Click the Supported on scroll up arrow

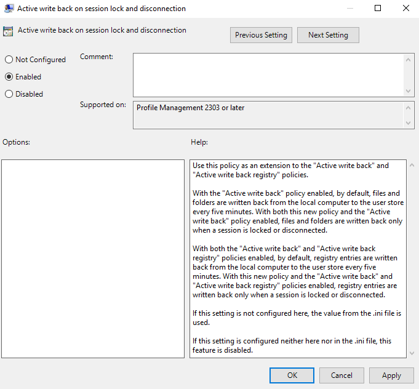point(410,108)
